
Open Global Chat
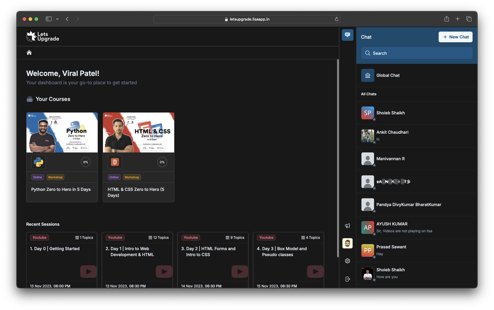pos(417,75)
